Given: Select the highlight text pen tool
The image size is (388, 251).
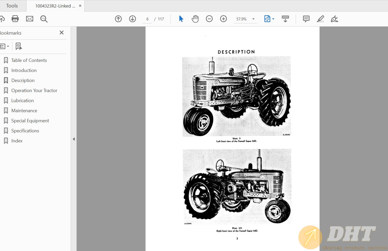Looking at the screenshot, I should click(320, 19).
